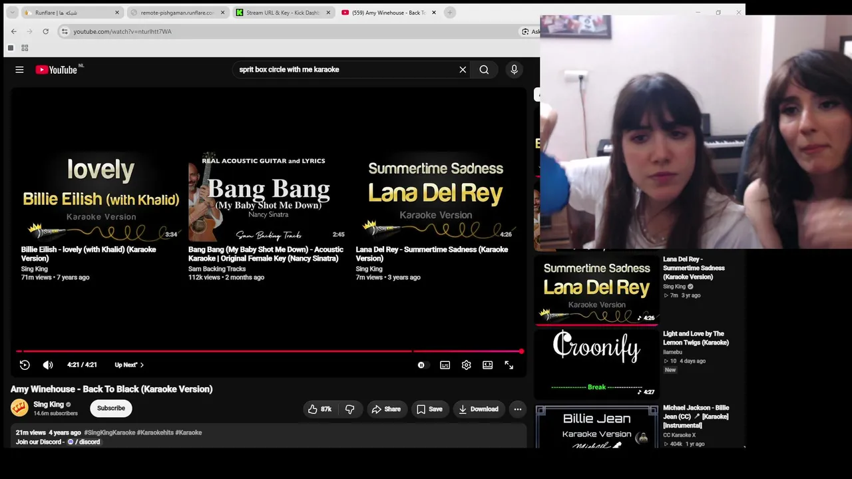Image resolution: width=852 pixels, height=479 pixels.
Task: Open video player settings gear
Action: pyautogui.click(x=466, y=365)
